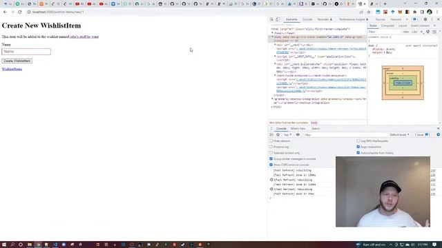442x248 pixels.
Task: Click the Create WishlistItem button
Action: (x=17, y=61)
